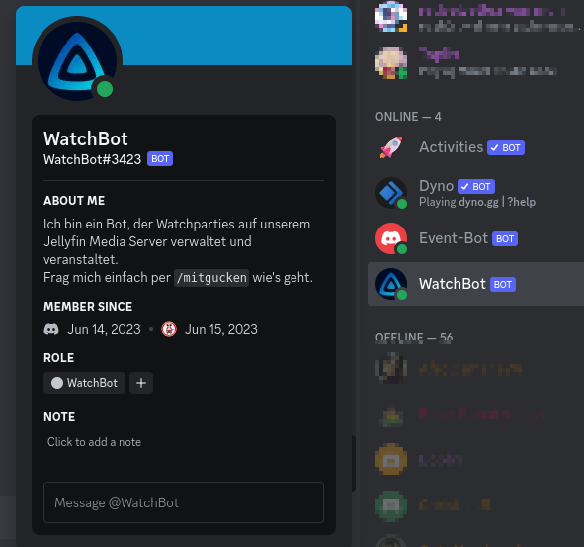Click the WatchBot profile avatar
The height and width of the screenshot is (547, 584).
click(x=77, y=60)
